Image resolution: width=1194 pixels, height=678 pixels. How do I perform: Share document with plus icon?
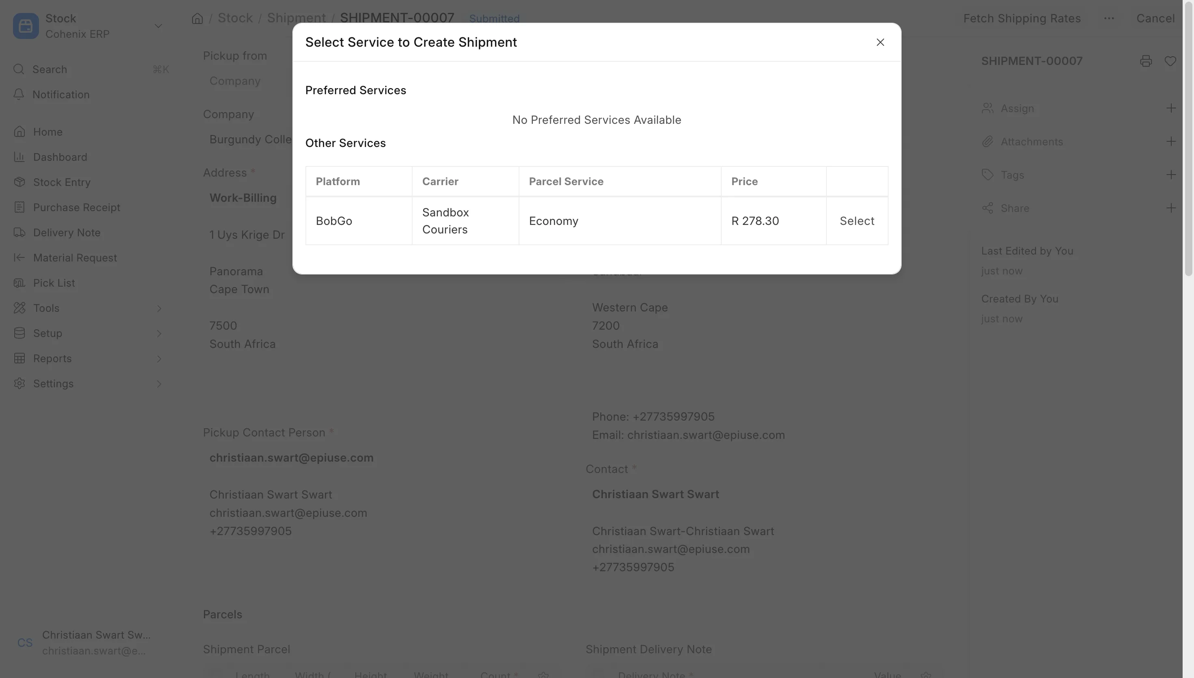(1171, 208)
